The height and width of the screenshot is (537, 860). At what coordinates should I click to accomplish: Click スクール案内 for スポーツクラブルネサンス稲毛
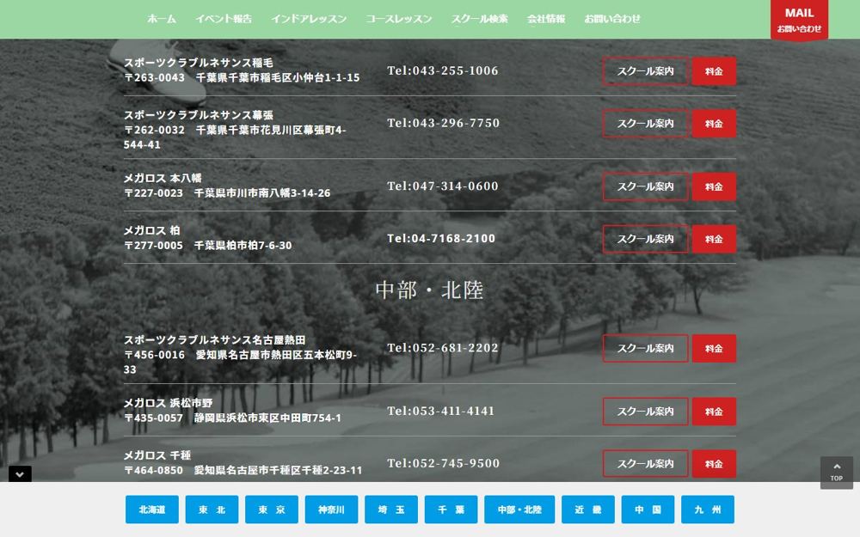pyautogui.click(x=645, y=71)
